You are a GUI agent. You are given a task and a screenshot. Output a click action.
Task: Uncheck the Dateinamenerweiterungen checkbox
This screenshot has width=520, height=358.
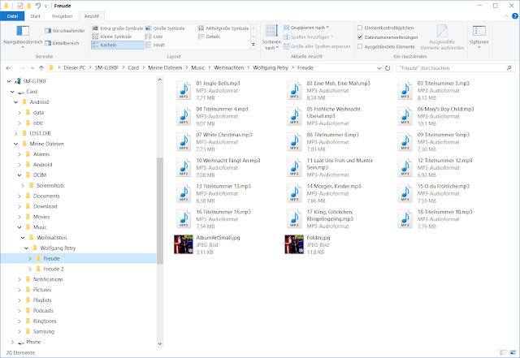(x=360, y=37)
